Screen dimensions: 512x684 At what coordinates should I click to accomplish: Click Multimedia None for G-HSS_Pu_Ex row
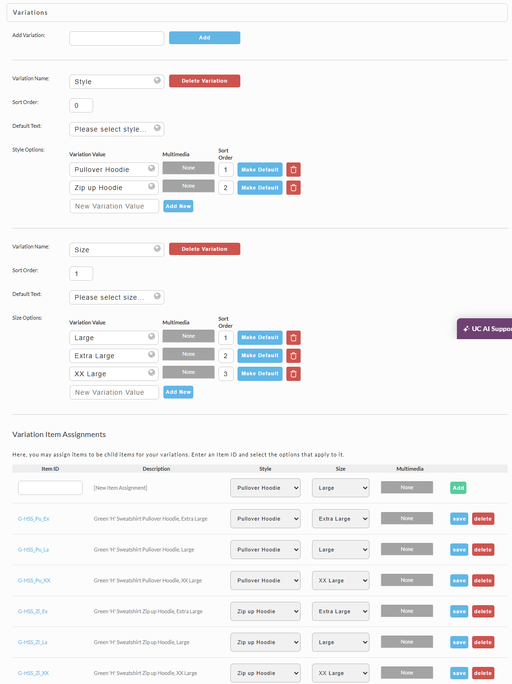[407, 518]
